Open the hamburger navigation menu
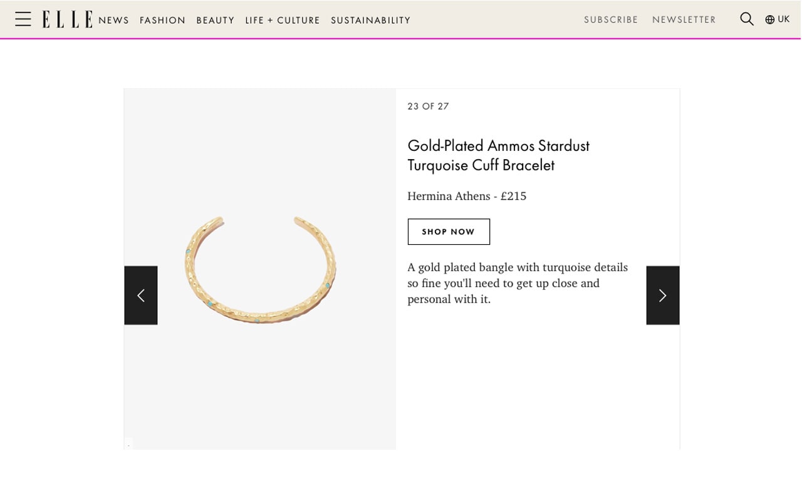 point(23,19)
